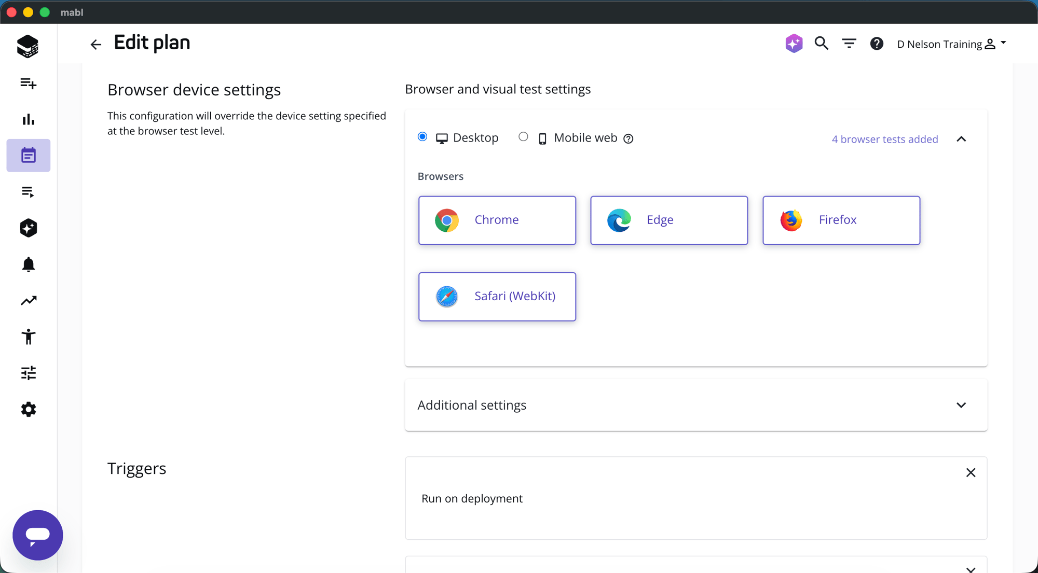
Task: Collapse the browser tests section chevron
Action: (961, 139)
